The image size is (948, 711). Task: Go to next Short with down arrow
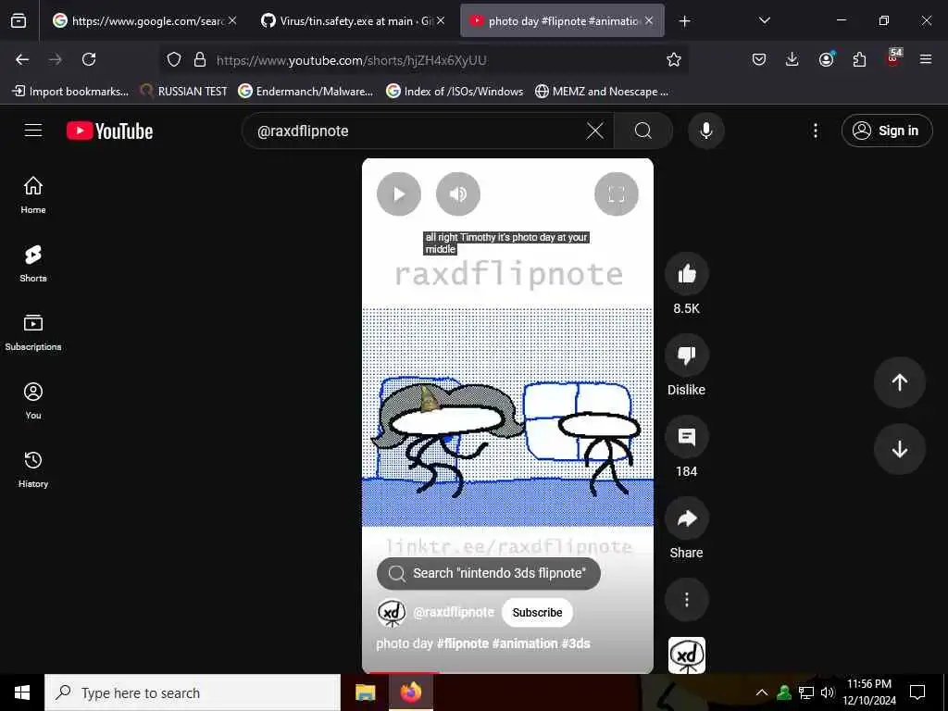click(x=899, y=449)
